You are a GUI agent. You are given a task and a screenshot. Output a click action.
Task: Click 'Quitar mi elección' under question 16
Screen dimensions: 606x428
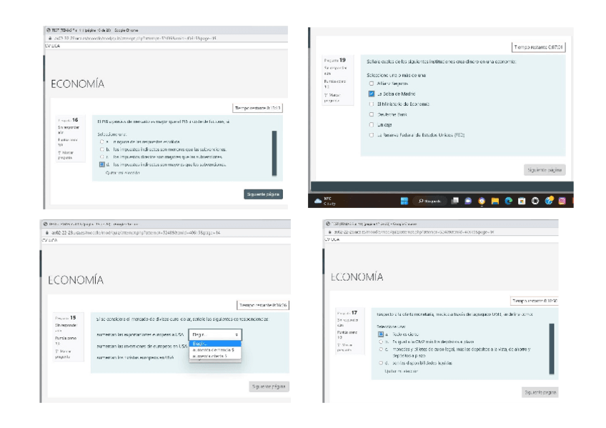(123, 173)
